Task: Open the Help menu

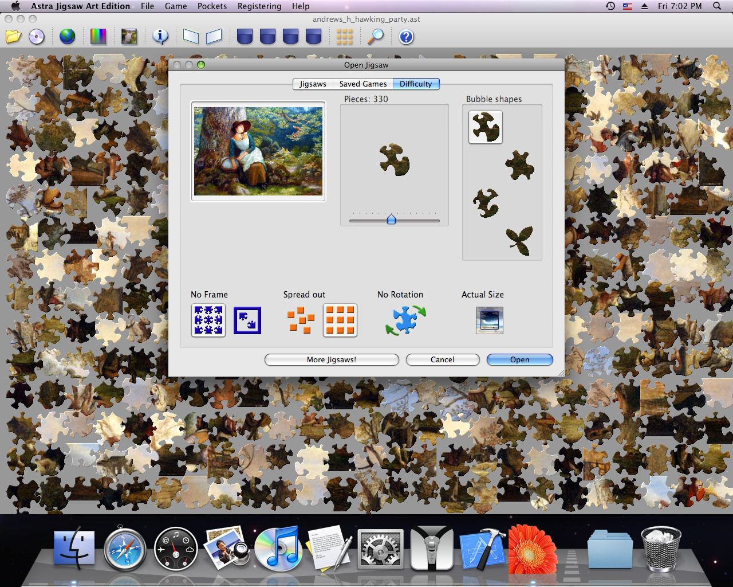Action: (301, 6)
